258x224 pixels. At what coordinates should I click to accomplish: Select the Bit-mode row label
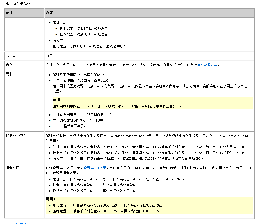[13, 56]
